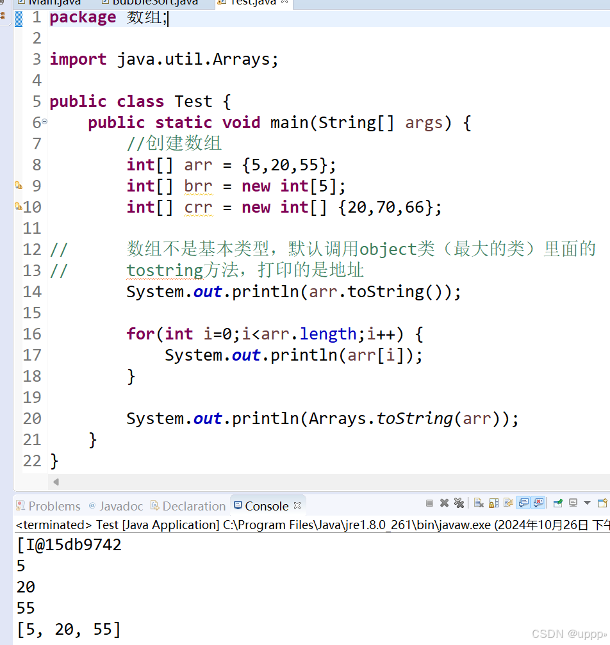Click the warning marker beside line 10
The image size is (610, 645).
point(19,206)
